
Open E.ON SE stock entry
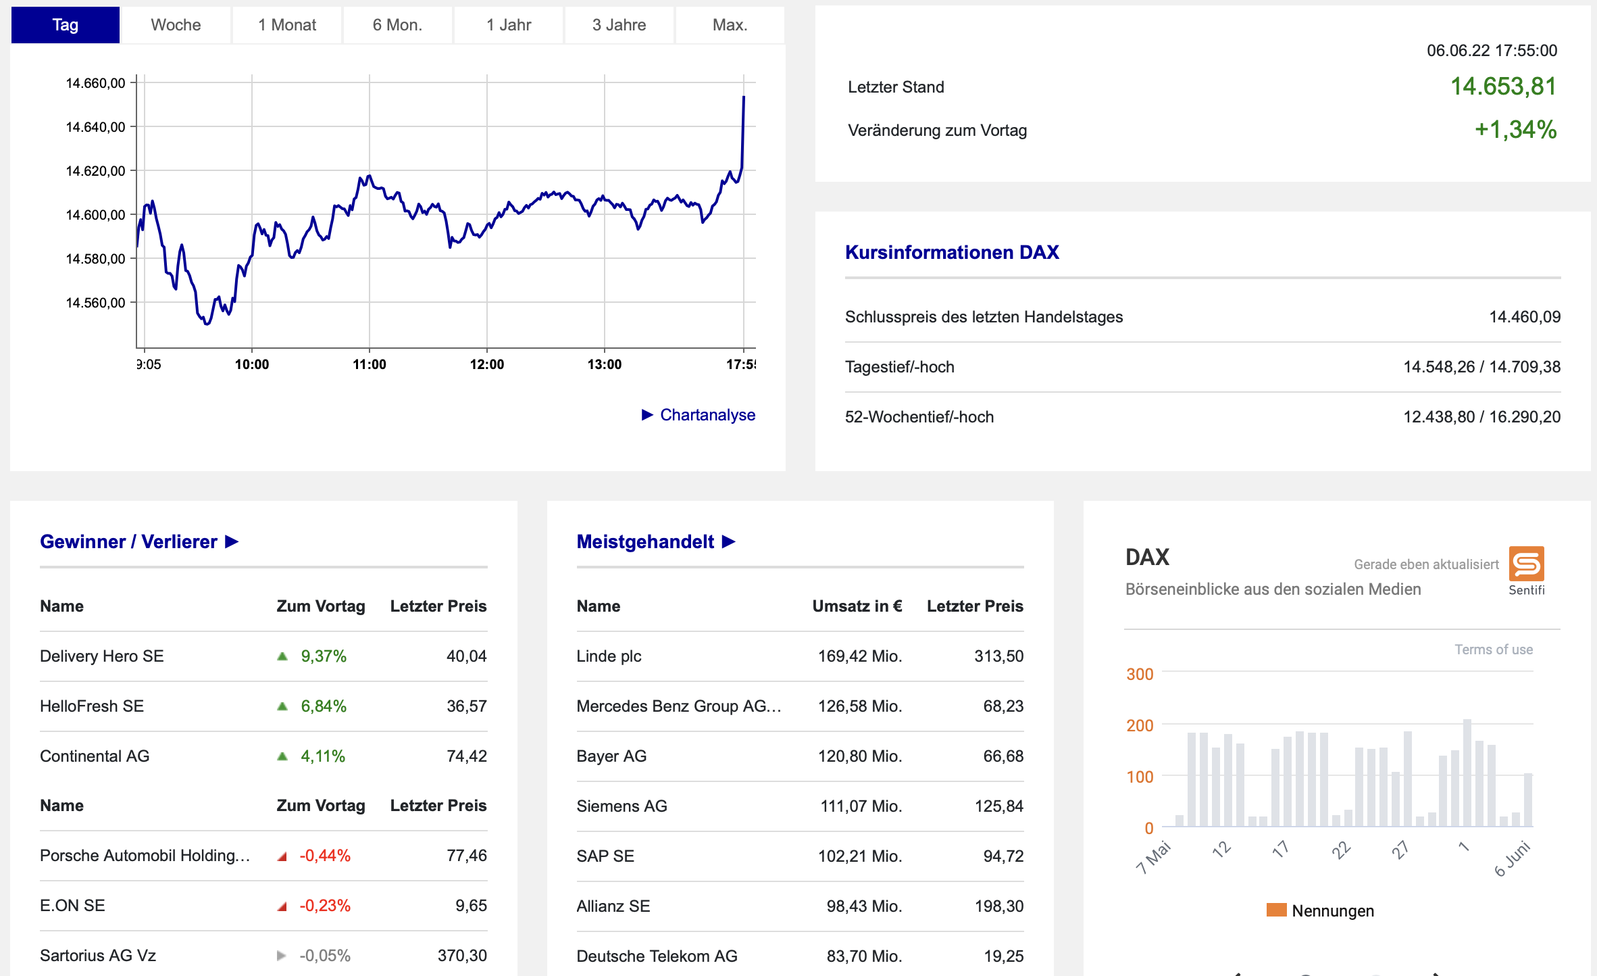click(x=72, y=906)
